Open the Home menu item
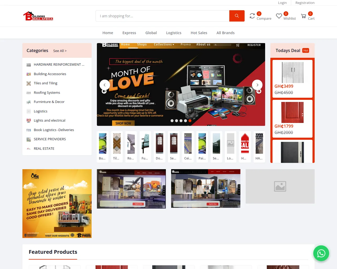 click(108, 33)
